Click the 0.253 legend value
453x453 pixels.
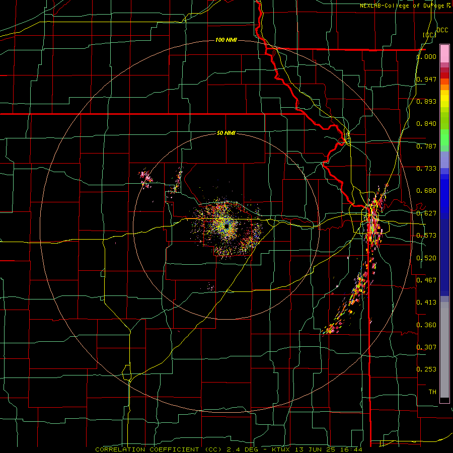click(x=426, y=369)
